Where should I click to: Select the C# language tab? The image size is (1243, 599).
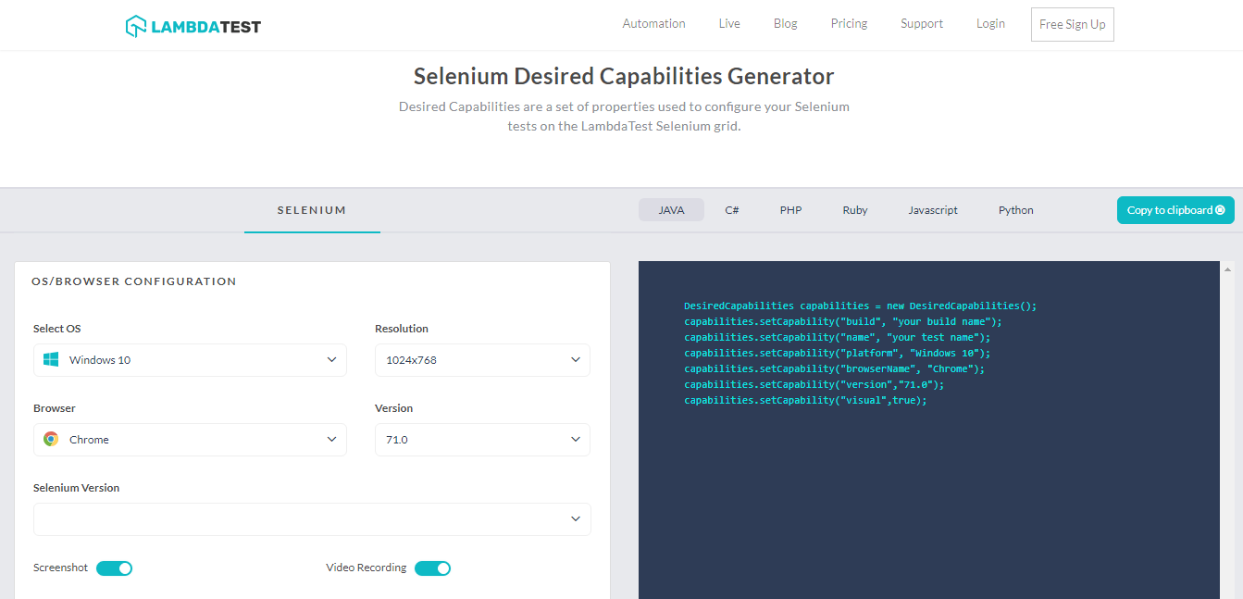tap(731, 210)
